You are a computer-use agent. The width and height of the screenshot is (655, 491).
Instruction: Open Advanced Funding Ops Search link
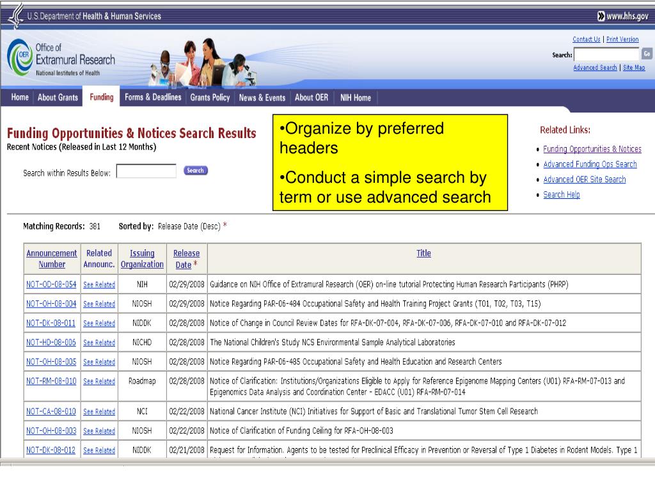[590, 164]
